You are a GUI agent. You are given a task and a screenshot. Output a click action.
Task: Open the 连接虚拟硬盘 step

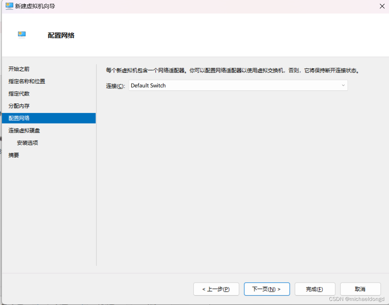24,130
